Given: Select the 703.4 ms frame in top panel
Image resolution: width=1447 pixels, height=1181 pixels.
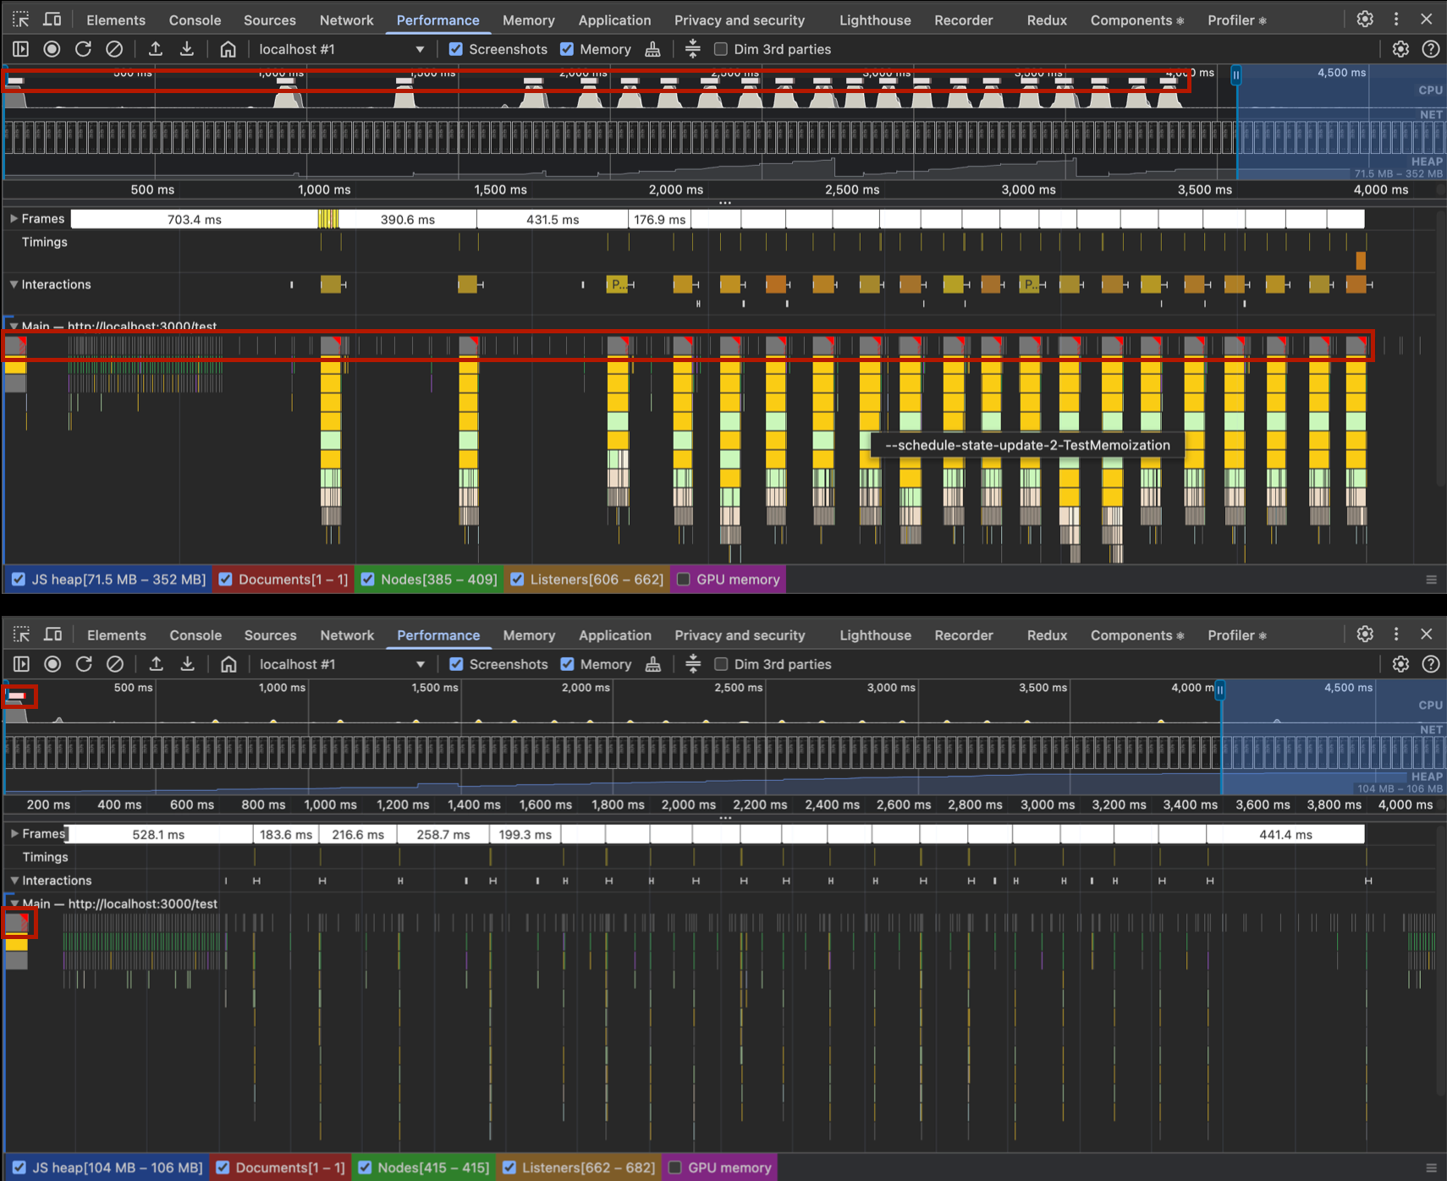Looking at the screenshot, I should 195,219.
